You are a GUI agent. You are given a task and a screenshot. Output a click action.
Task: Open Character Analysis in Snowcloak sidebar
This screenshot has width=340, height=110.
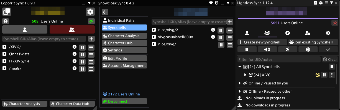coord(124,36)
